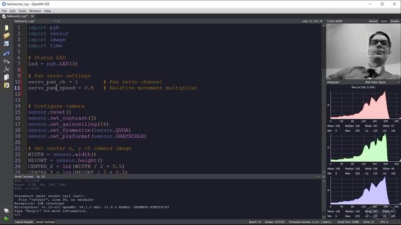Click the Firmware Version status entry
The image size is (401, 225).
click(x=310, y=222)
